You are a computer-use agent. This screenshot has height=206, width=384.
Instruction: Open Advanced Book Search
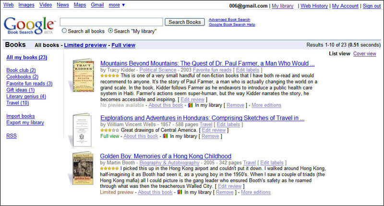click(229, 20)
